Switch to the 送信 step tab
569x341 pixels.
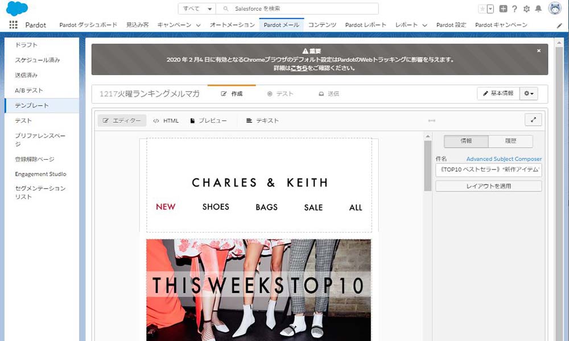click(x=329, y=94)
